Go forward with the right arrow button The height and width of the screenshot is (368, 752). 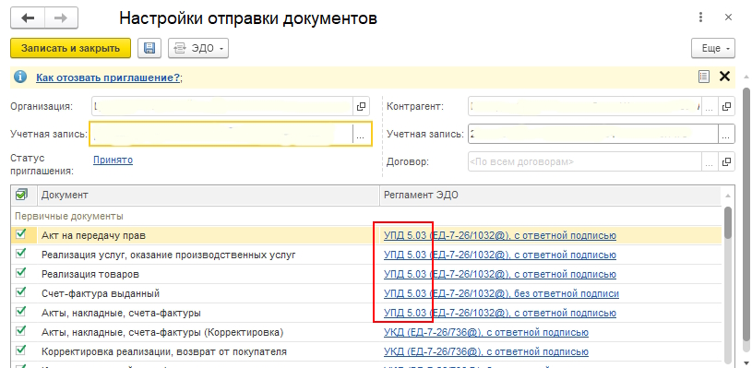[x=62, y=18]
